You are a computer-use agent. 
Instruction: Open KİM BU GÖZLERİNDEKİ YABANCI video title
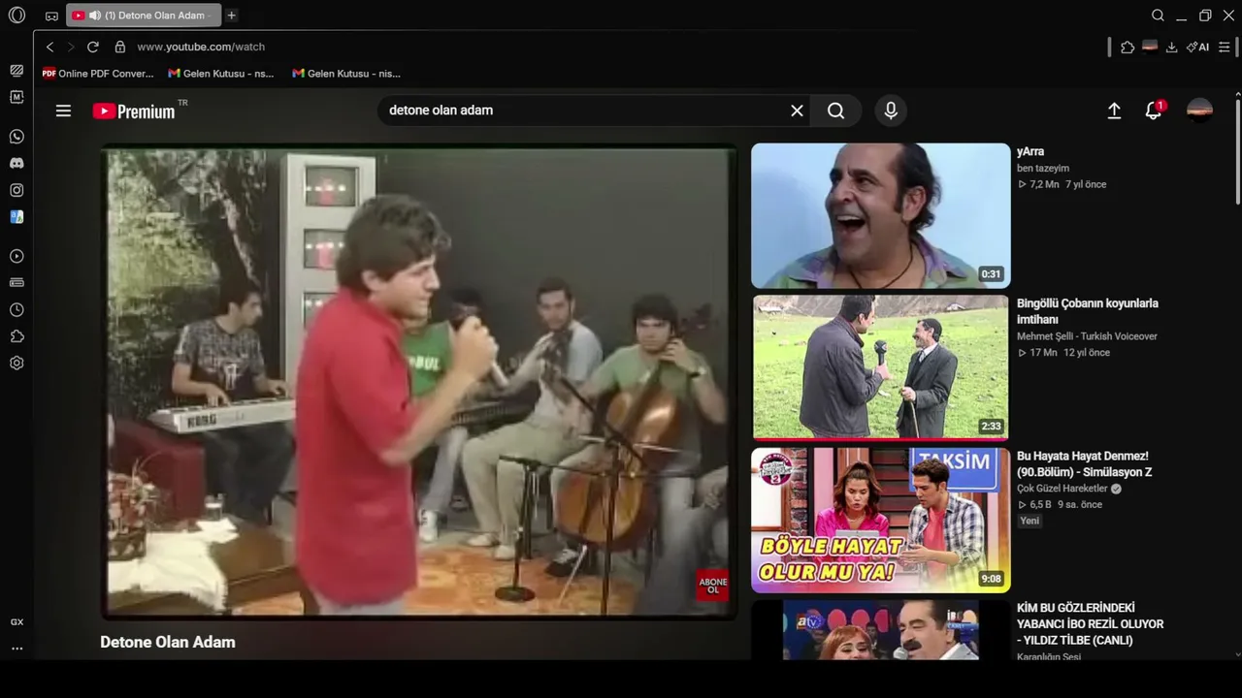coord(1090,623)
